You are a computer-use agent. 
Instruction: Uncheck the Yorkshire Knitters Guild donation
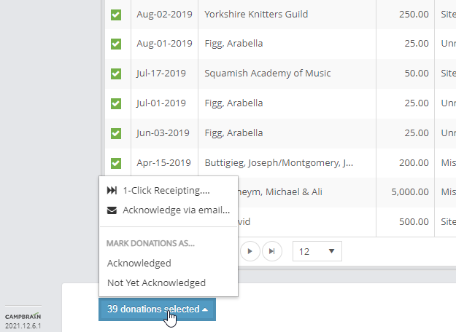(x=116, y=15)
